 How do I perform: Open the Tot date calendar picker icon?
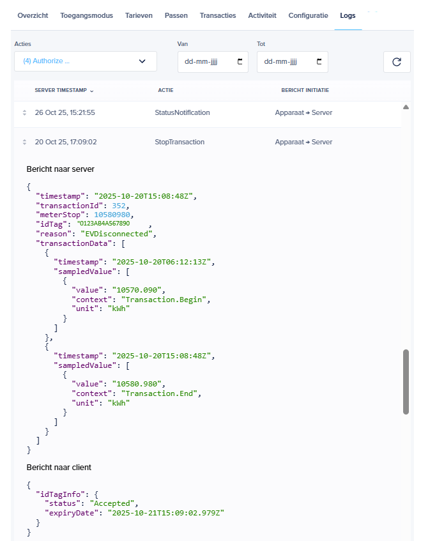[319, 62]
